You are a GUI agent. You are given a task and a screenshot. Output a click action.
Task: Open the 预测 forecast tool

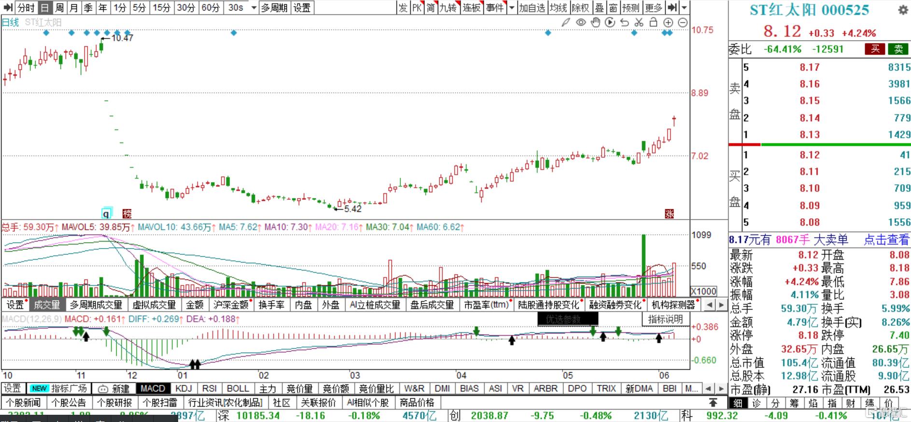click(631, 8)
